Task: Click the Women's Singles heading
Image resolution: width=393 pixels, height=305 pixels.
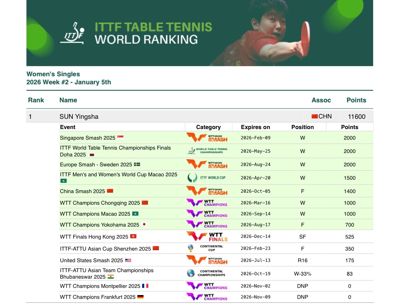Action: tap(53, 74)
